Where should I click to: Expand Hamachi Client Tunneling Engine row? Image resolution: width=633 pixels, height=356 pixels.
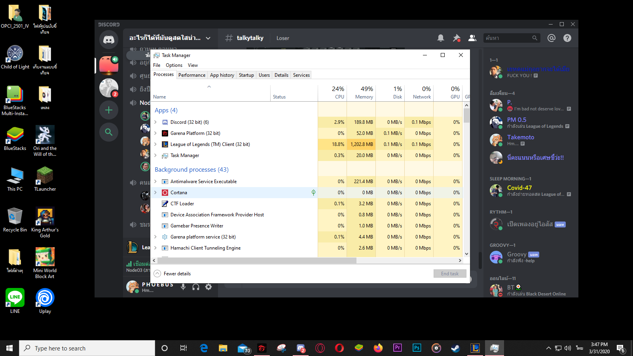click(x=155, y=248)
